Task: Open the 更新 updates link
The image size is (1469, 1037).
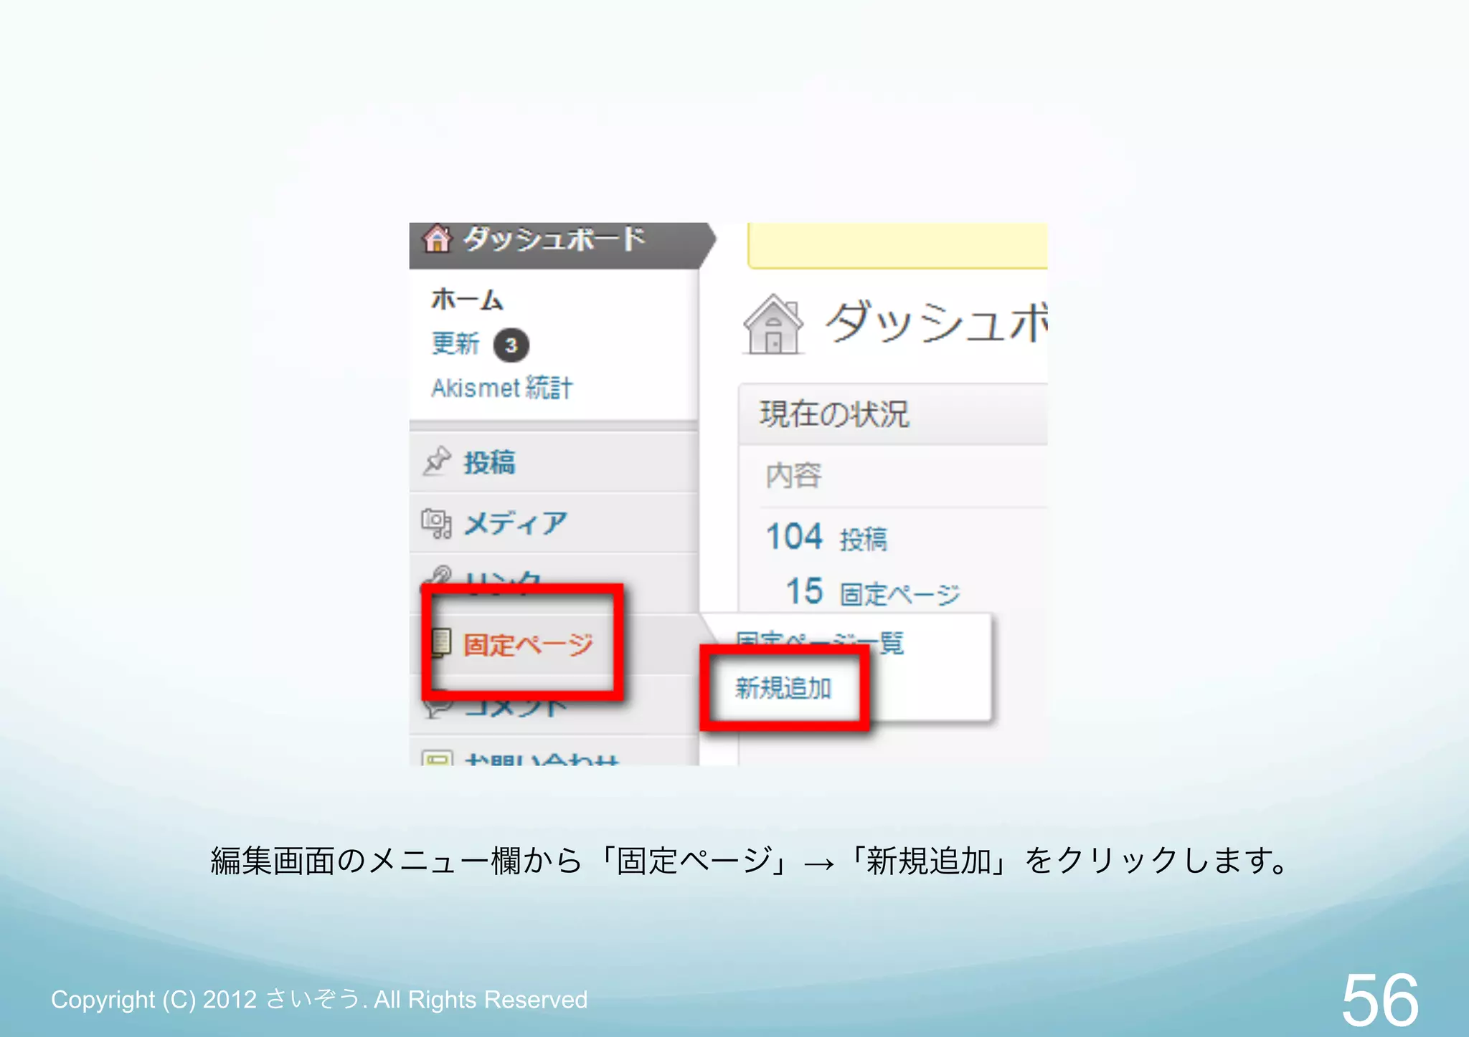Action: click(455, 343)
